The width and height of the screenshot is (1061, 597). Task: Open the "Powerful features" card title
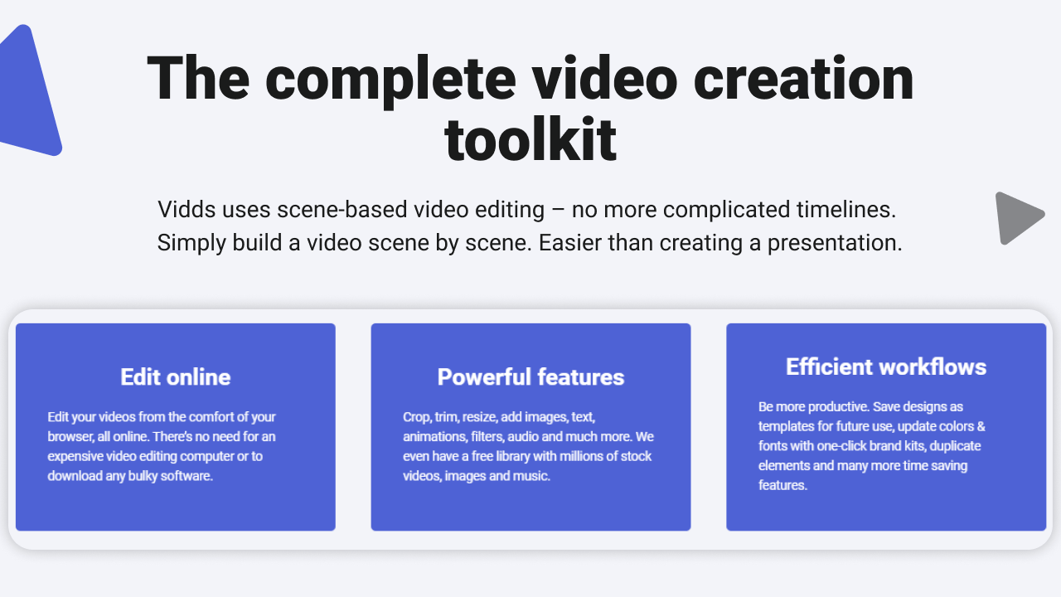pyautogui.click(x=530, y=377)
